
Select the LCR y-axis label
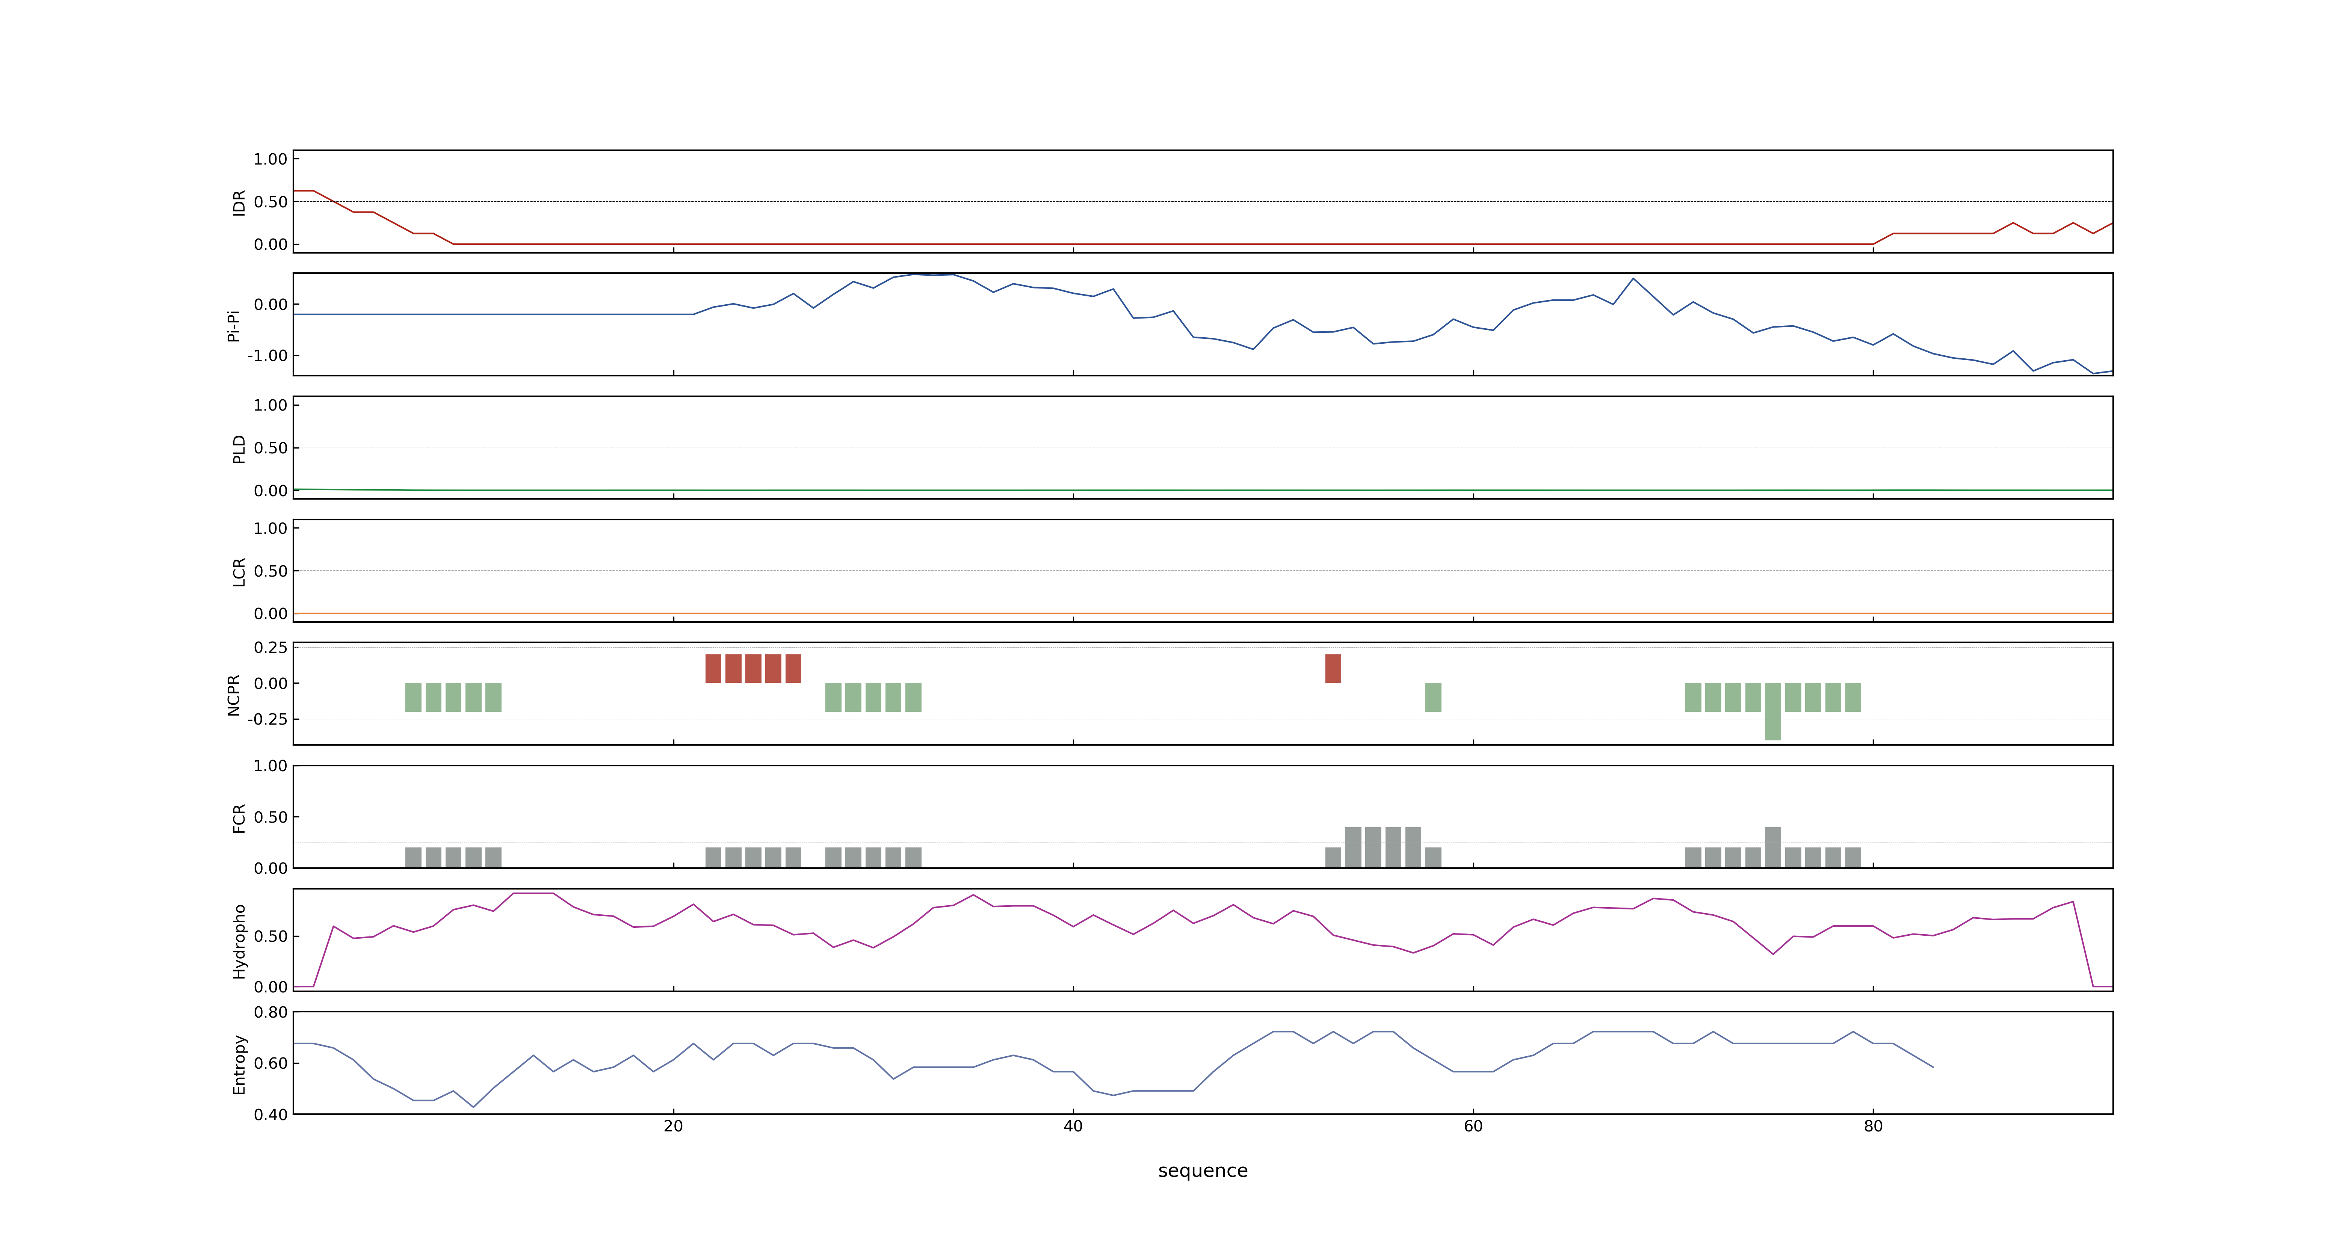(239, 572)
